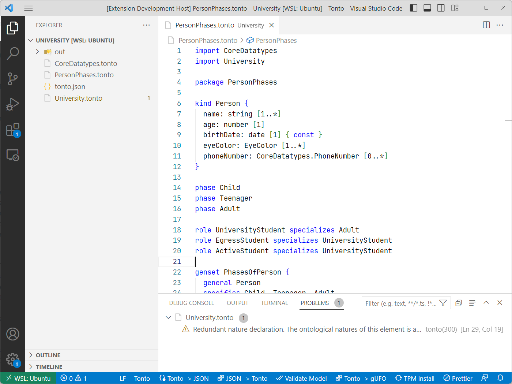Click the Tonto language mode status item

pos(142,378)
